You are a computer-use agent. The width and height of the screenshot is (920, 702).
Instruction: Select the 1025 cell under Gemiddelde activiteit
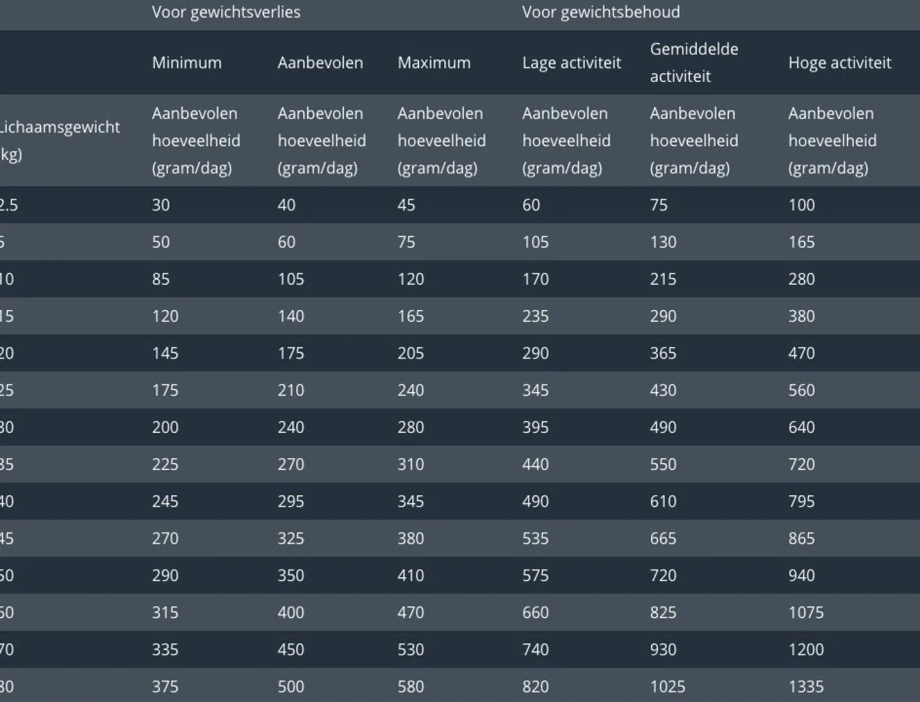pos(667,686)
